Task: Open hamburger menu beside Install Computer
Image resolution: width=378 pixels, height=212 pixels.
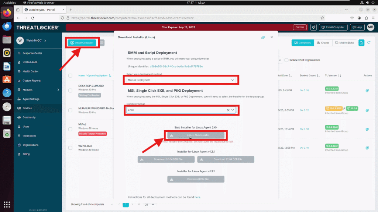Action: pyautogui.click(x=102, y=43)
